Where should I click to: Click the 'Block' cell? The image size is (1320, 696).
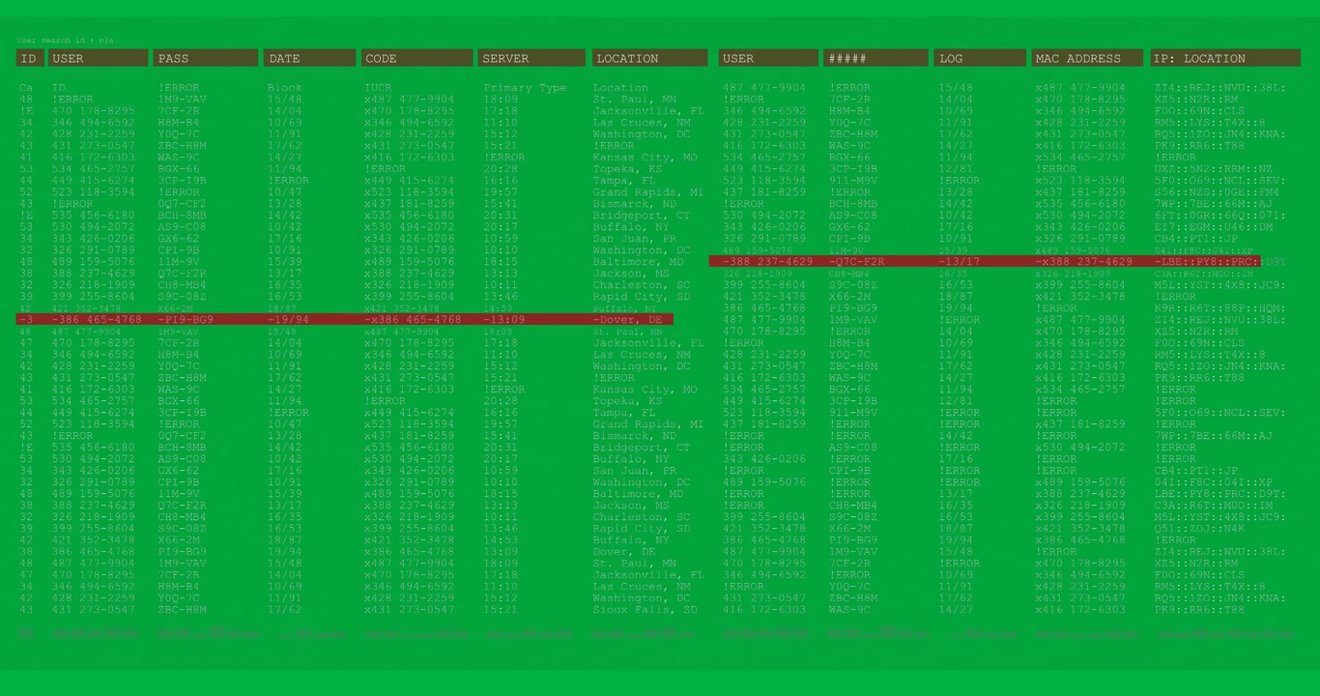click(285, 88)
